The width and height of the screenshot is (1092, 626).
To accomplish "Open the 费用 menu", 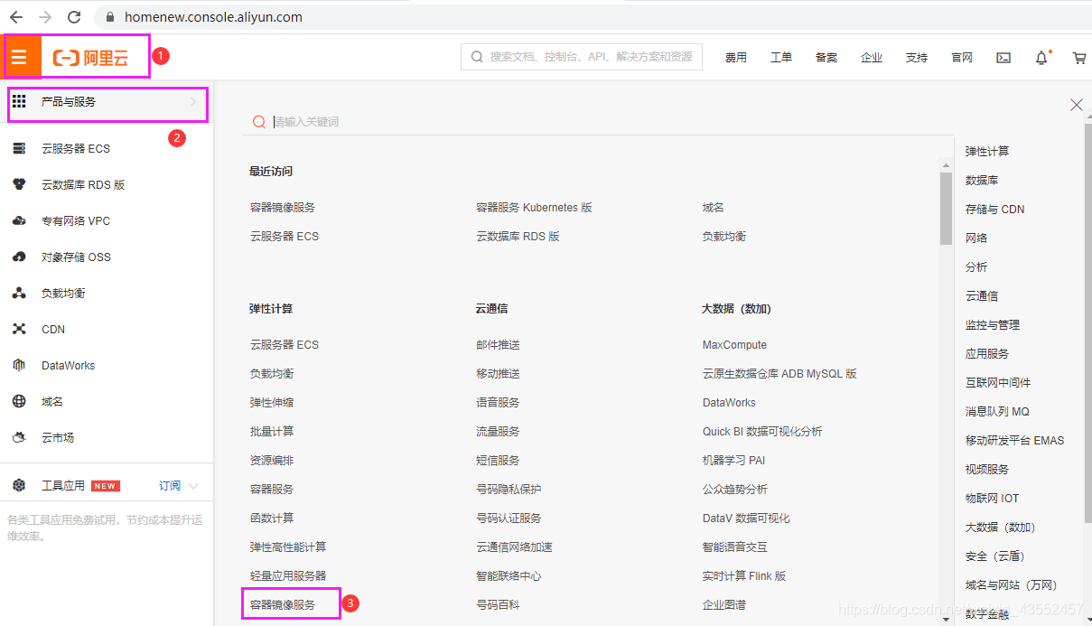I will pyautogui.click(x=736, y=58).
